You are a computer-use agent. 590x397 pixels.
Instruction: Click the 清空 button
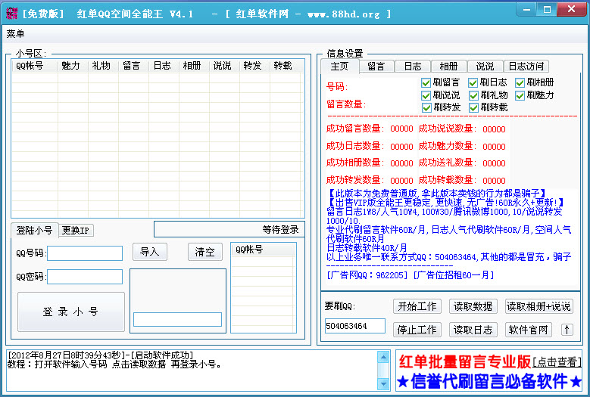pyautogui.click(x=204, y=252)
